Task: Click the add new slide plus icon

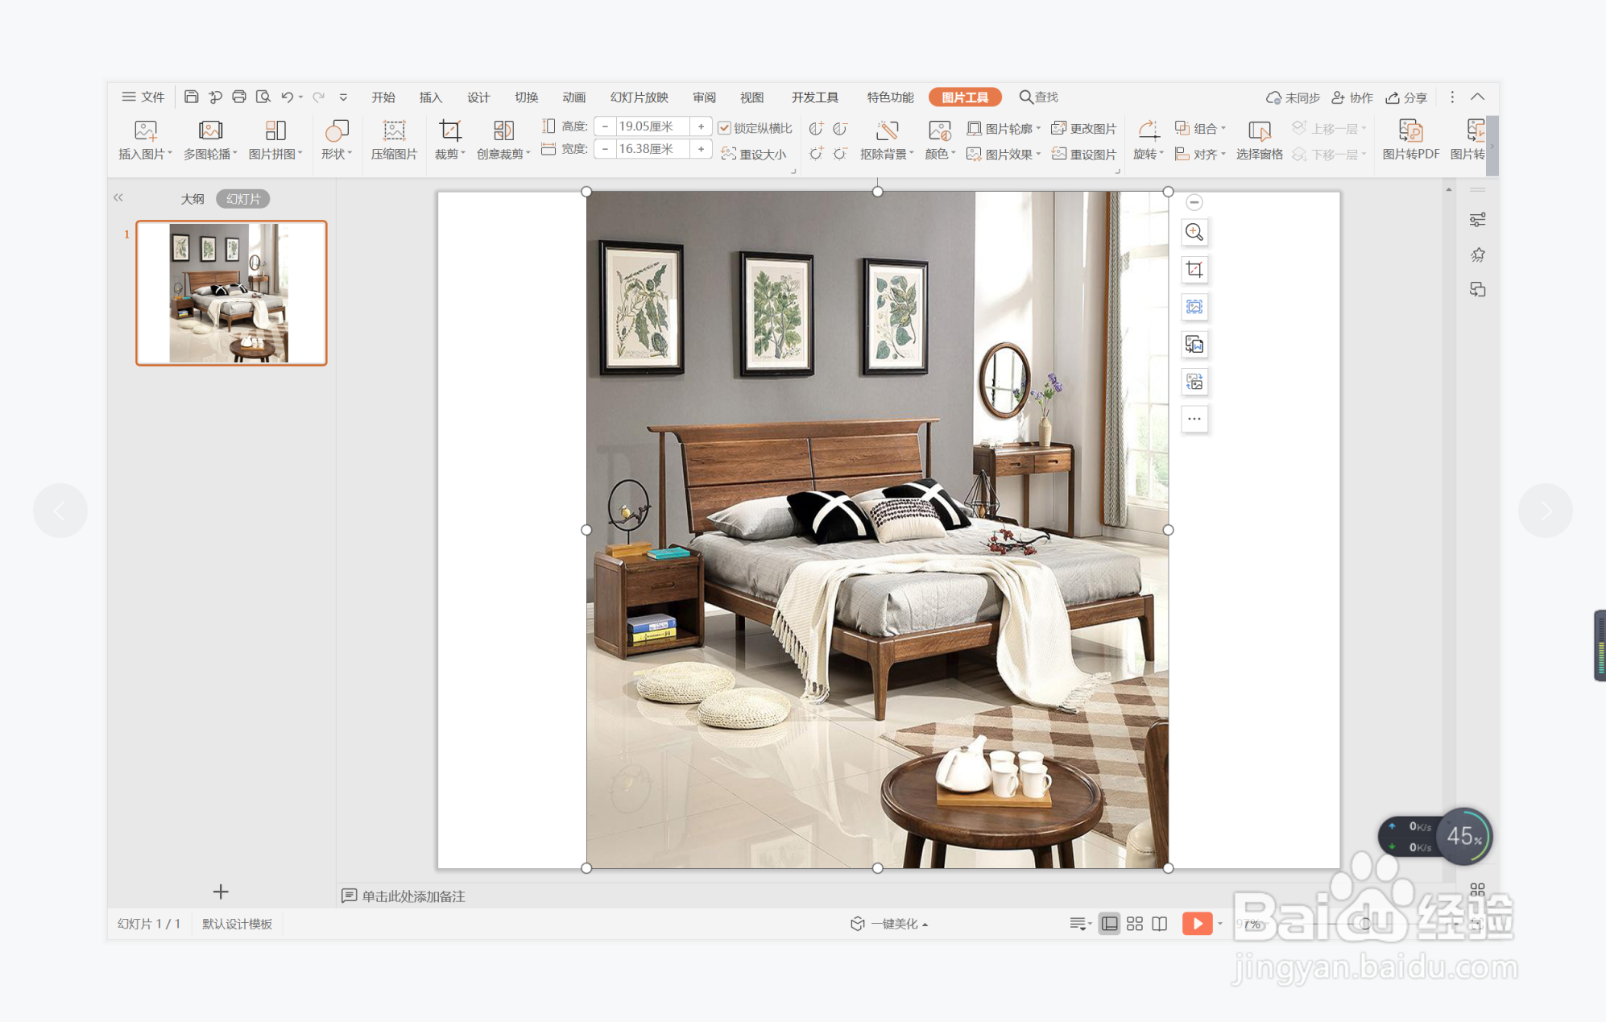Action: [x=221, y=892]
